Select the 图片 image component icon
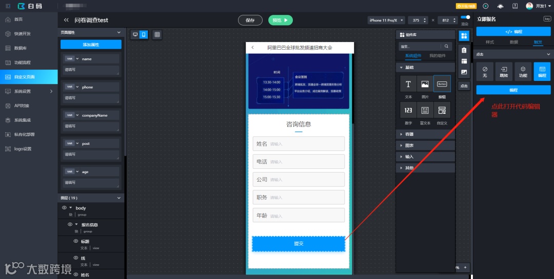Image resolution: width=554 pixels, height=279 pixels. 425,84
